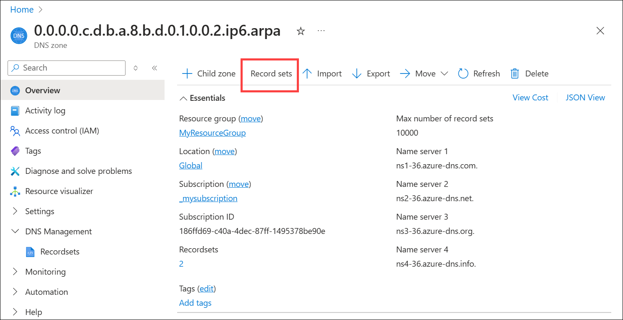Click the Access control people icon
This screenshot has height=320, width=623.
click(15, 131)
